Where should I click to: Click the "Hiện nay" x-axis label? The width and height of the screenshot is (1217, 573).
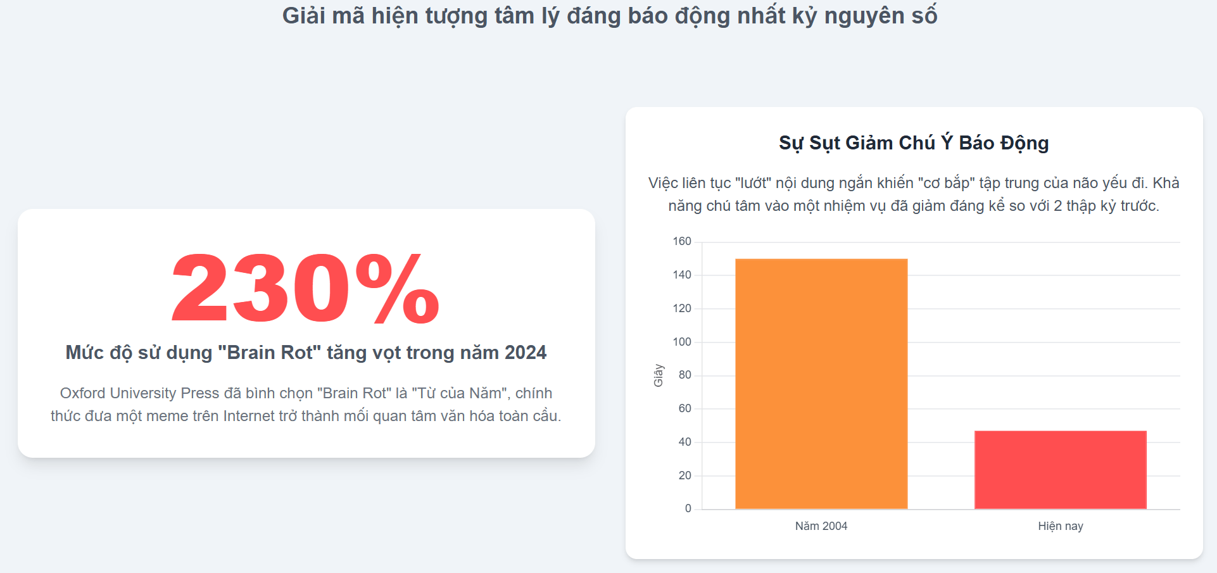(x=1060, y=526)
